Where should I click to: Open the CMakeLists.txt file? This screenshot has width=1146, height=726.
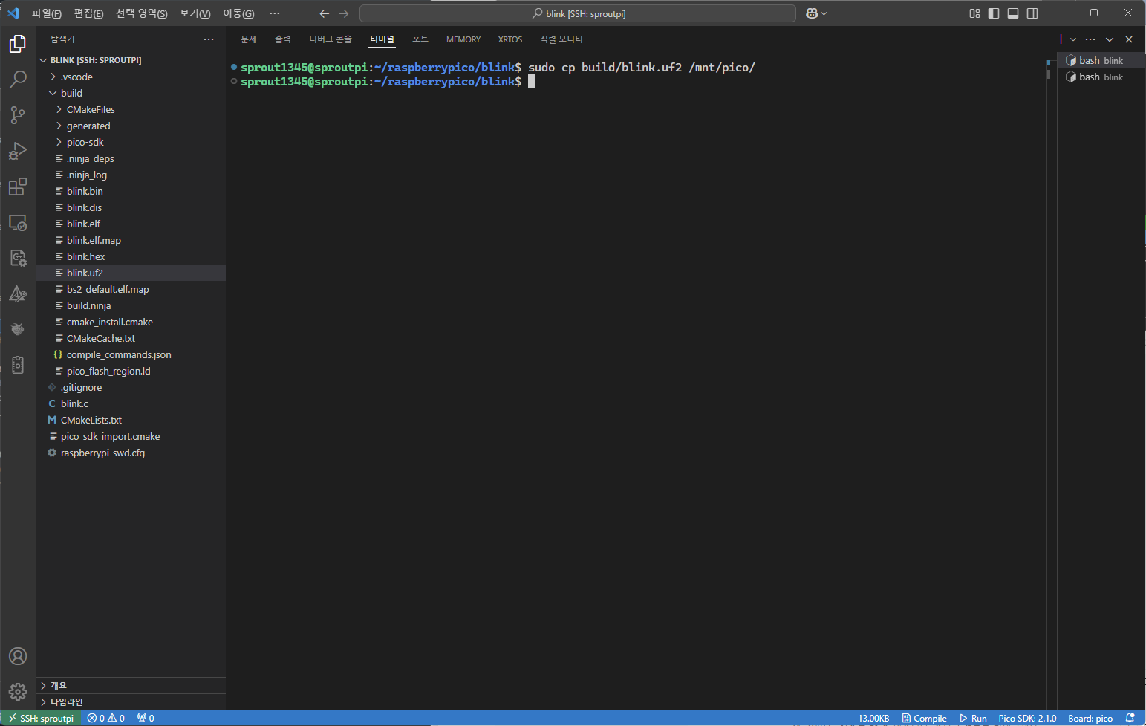(x=131, y=420)
